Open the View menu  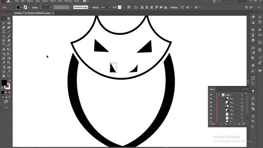click(60, 1)
